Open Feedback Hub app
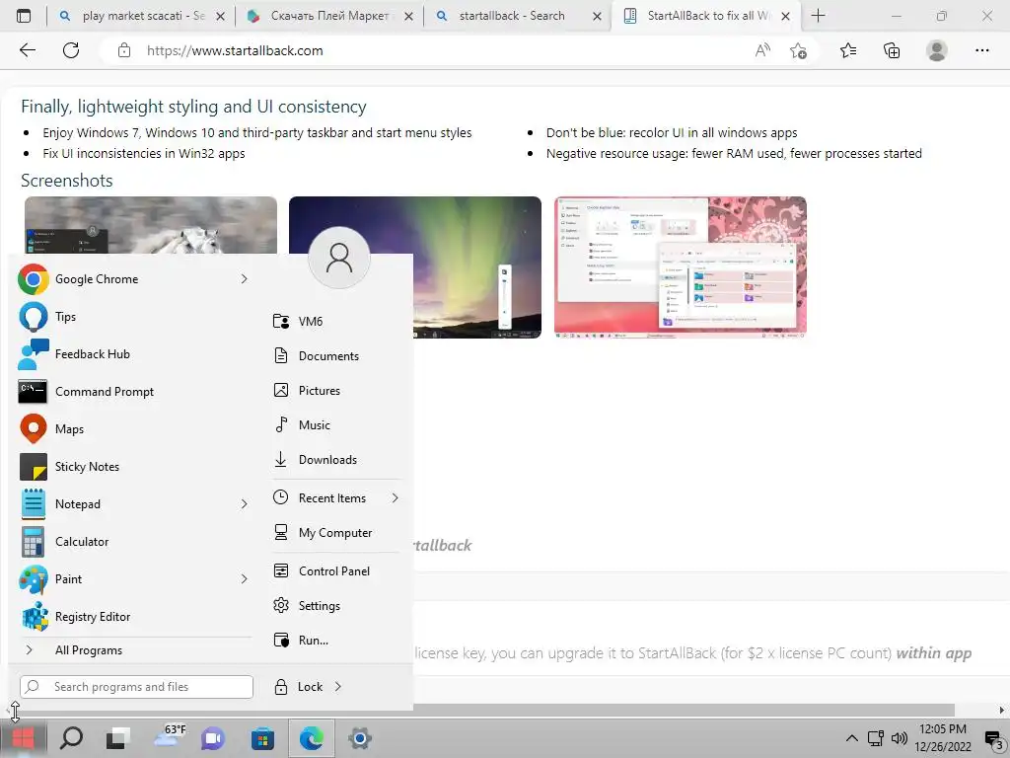 (x=134, y=354)
